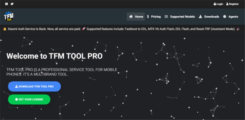Go to the Home menu item
The height and width of the screenshot is (120, 245).
tap(136, 16)
